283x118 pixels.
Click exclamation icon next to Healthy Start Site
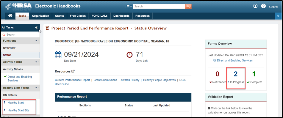coord(4,110)
